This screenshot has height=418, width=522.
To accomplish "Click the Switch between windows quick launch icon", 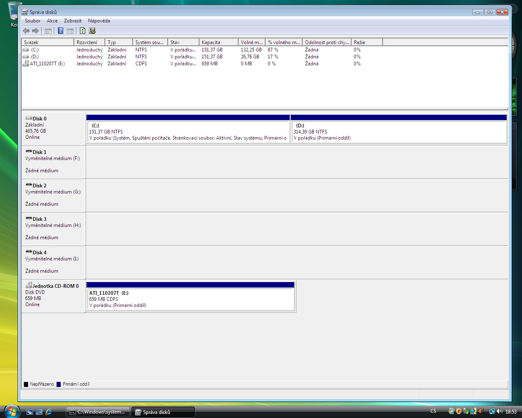I will (x=29, y=412).
